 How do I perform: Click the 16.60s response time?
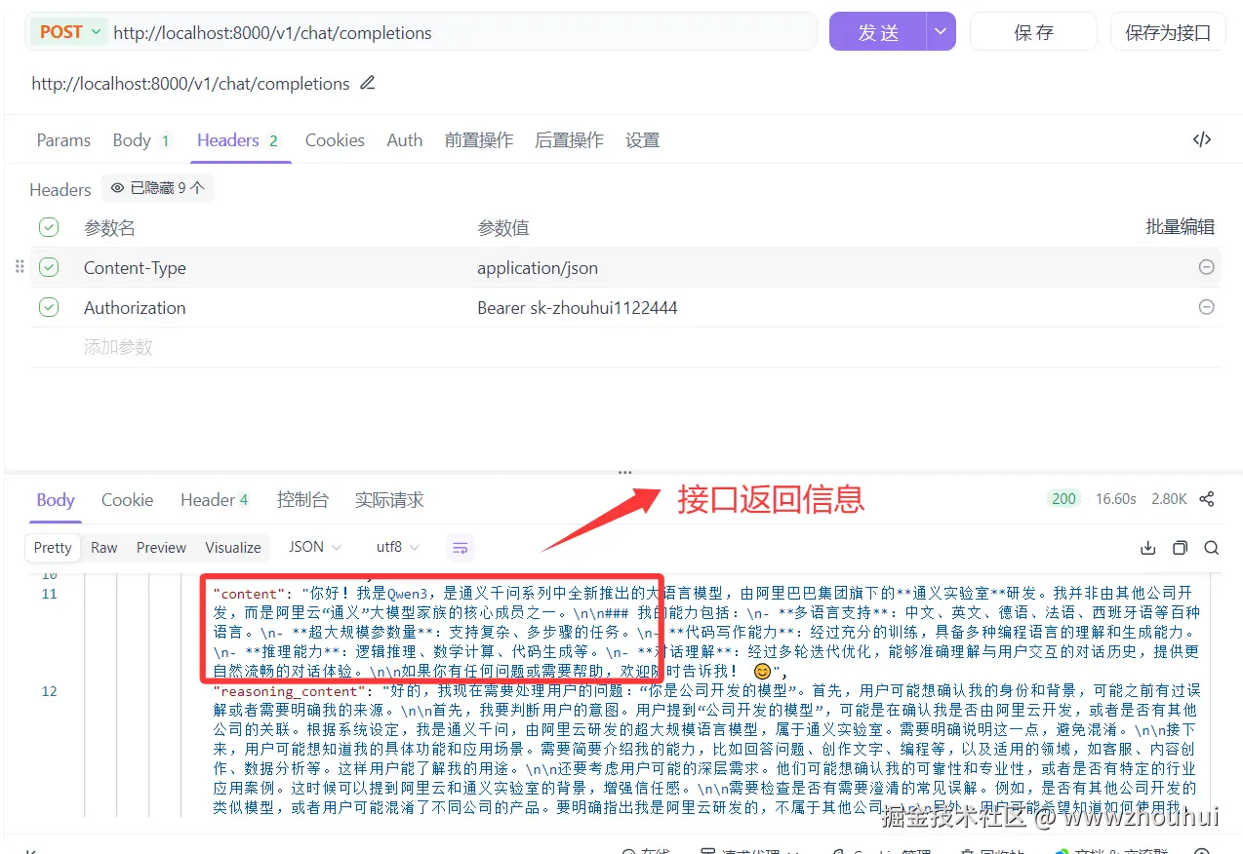point(1115,499)
